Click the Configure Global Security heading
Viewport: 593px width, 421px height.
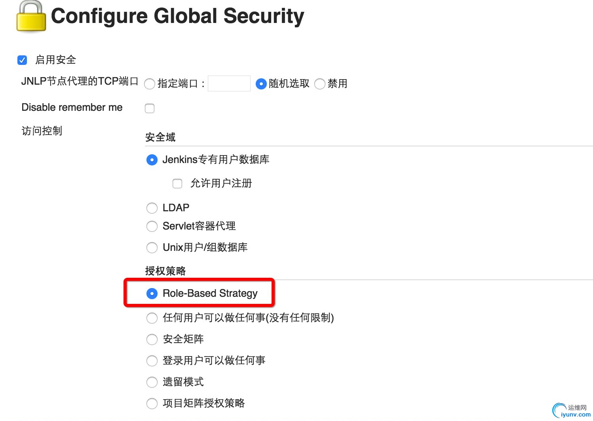pyautogui.click(x=178, y=17)
